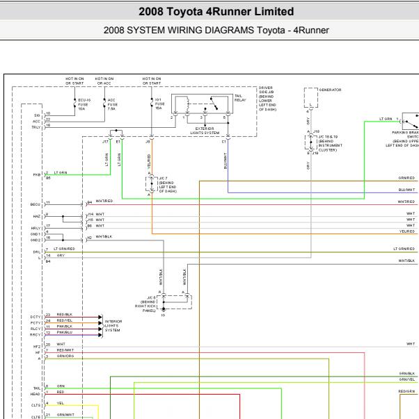Click the "HEAD" terminal label
This screenshot has width=419, height=419.
(35, 394)
